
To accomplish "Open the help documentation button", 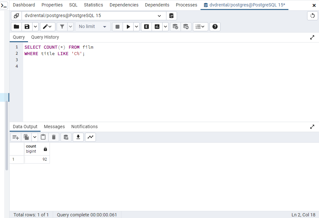I will (215, 26).
